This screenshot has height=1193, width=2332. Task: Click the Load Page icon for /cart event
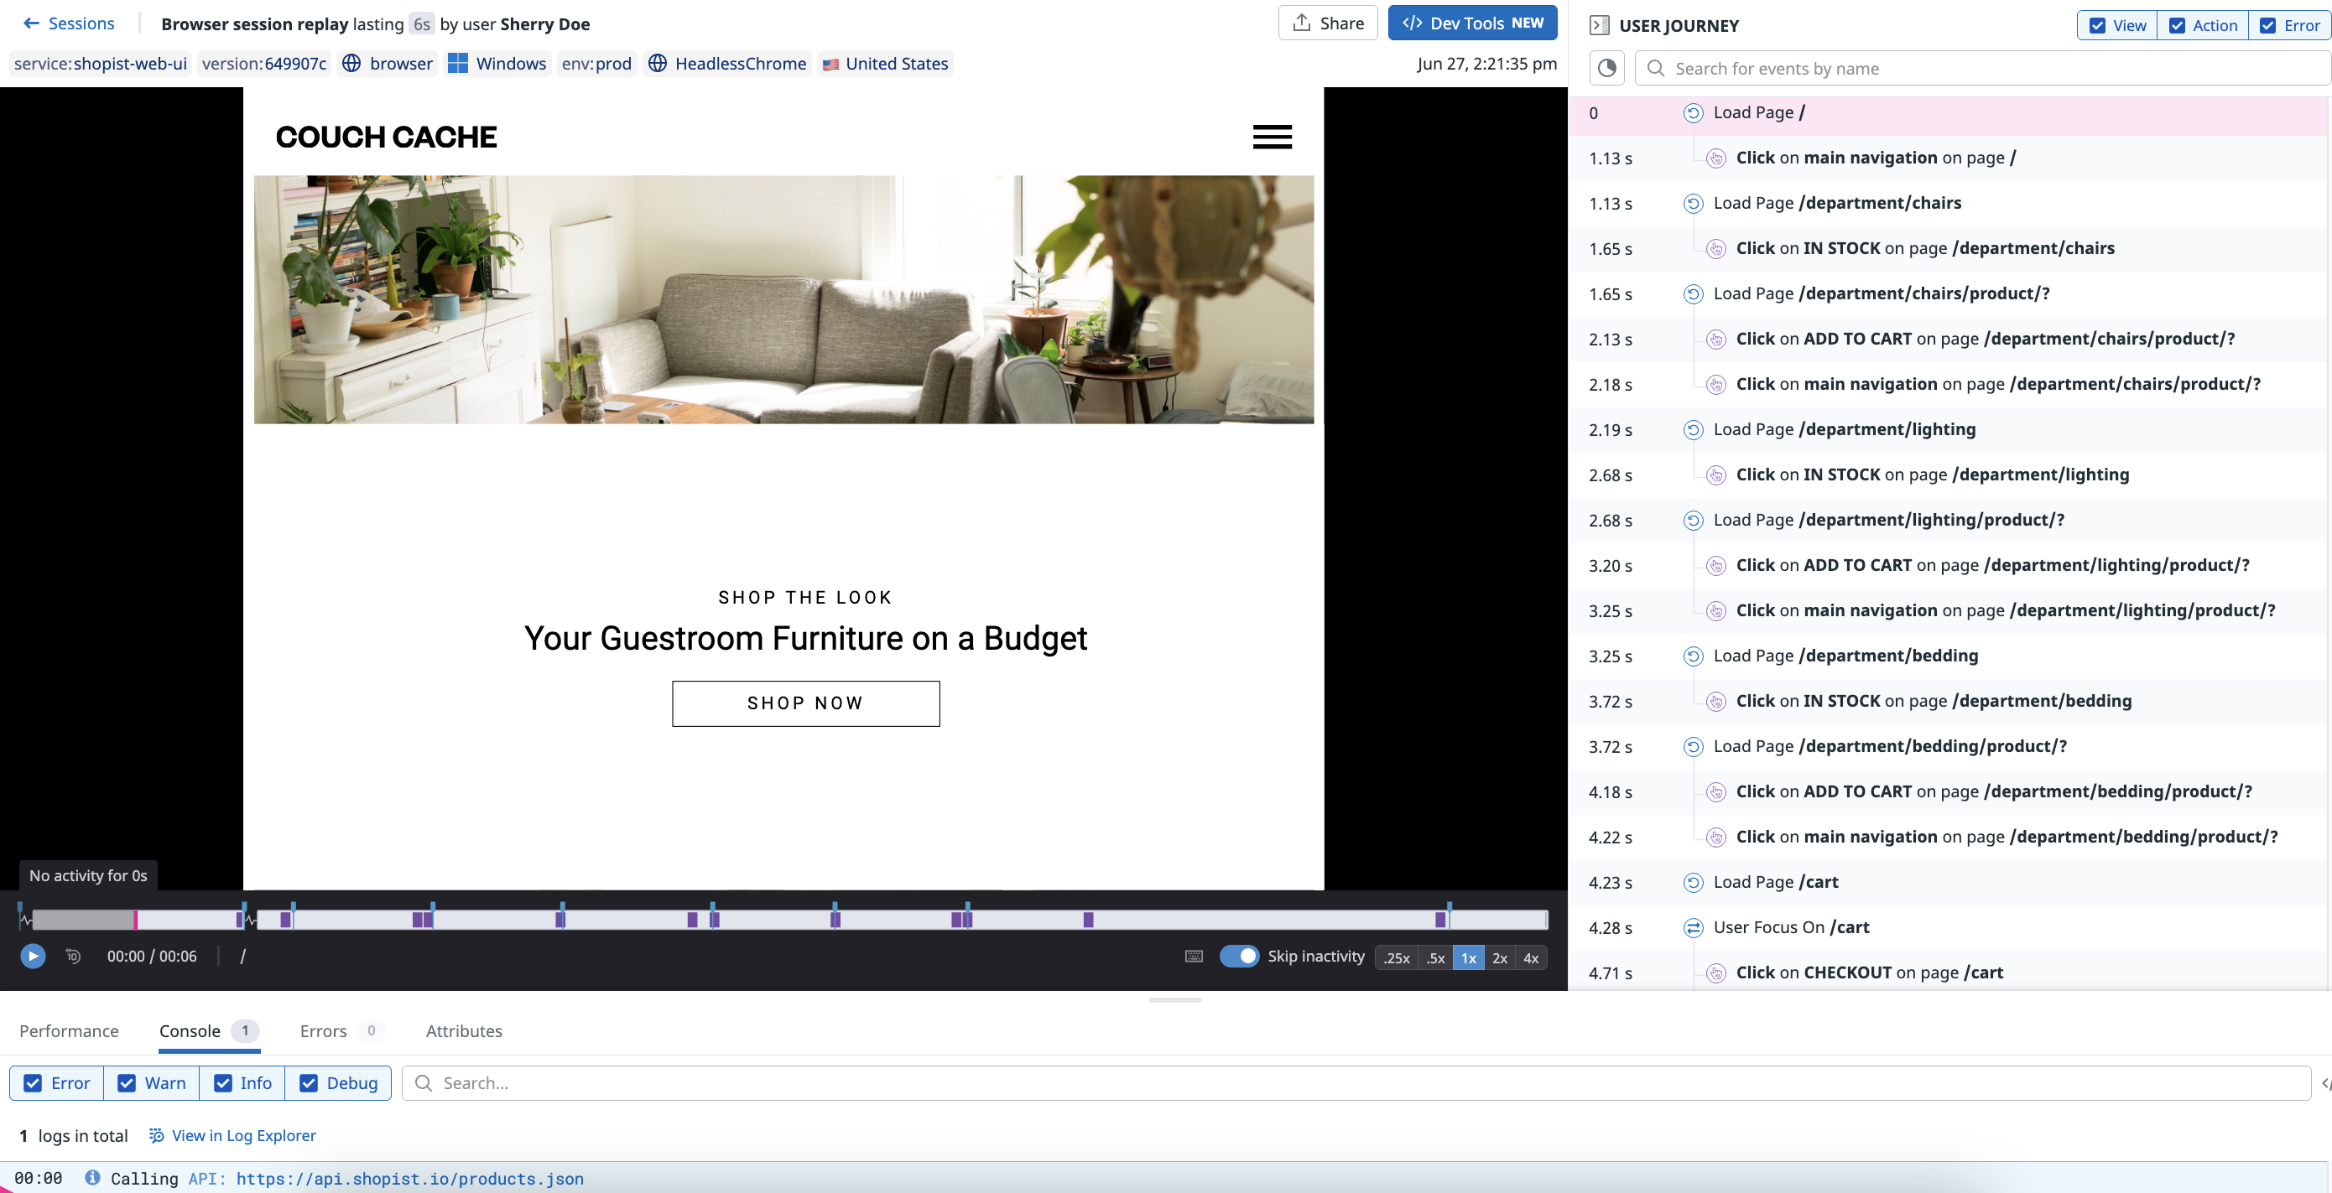point(1693,882)
